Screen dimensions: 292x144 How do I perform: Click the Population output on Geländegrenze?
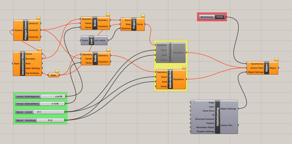178,53
